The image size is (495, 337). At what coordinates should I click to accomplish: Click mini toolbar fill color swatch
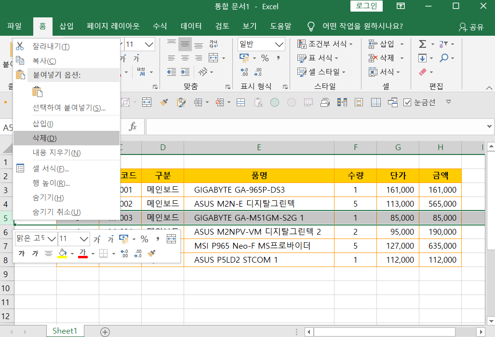pyautogui.click(x=62, y=253)
